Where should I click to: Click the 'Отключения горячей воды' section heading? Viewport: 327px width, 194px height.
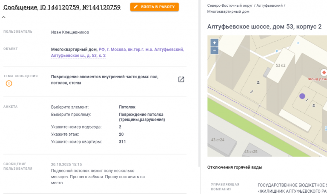[235, 167]
